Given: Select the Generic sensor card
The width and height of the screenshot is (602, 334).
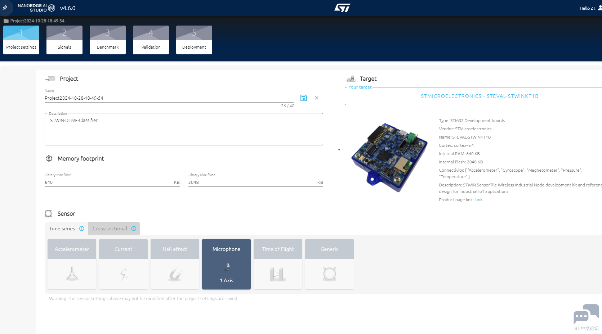Looking at the screenshot, I should (x=329, y=264).
